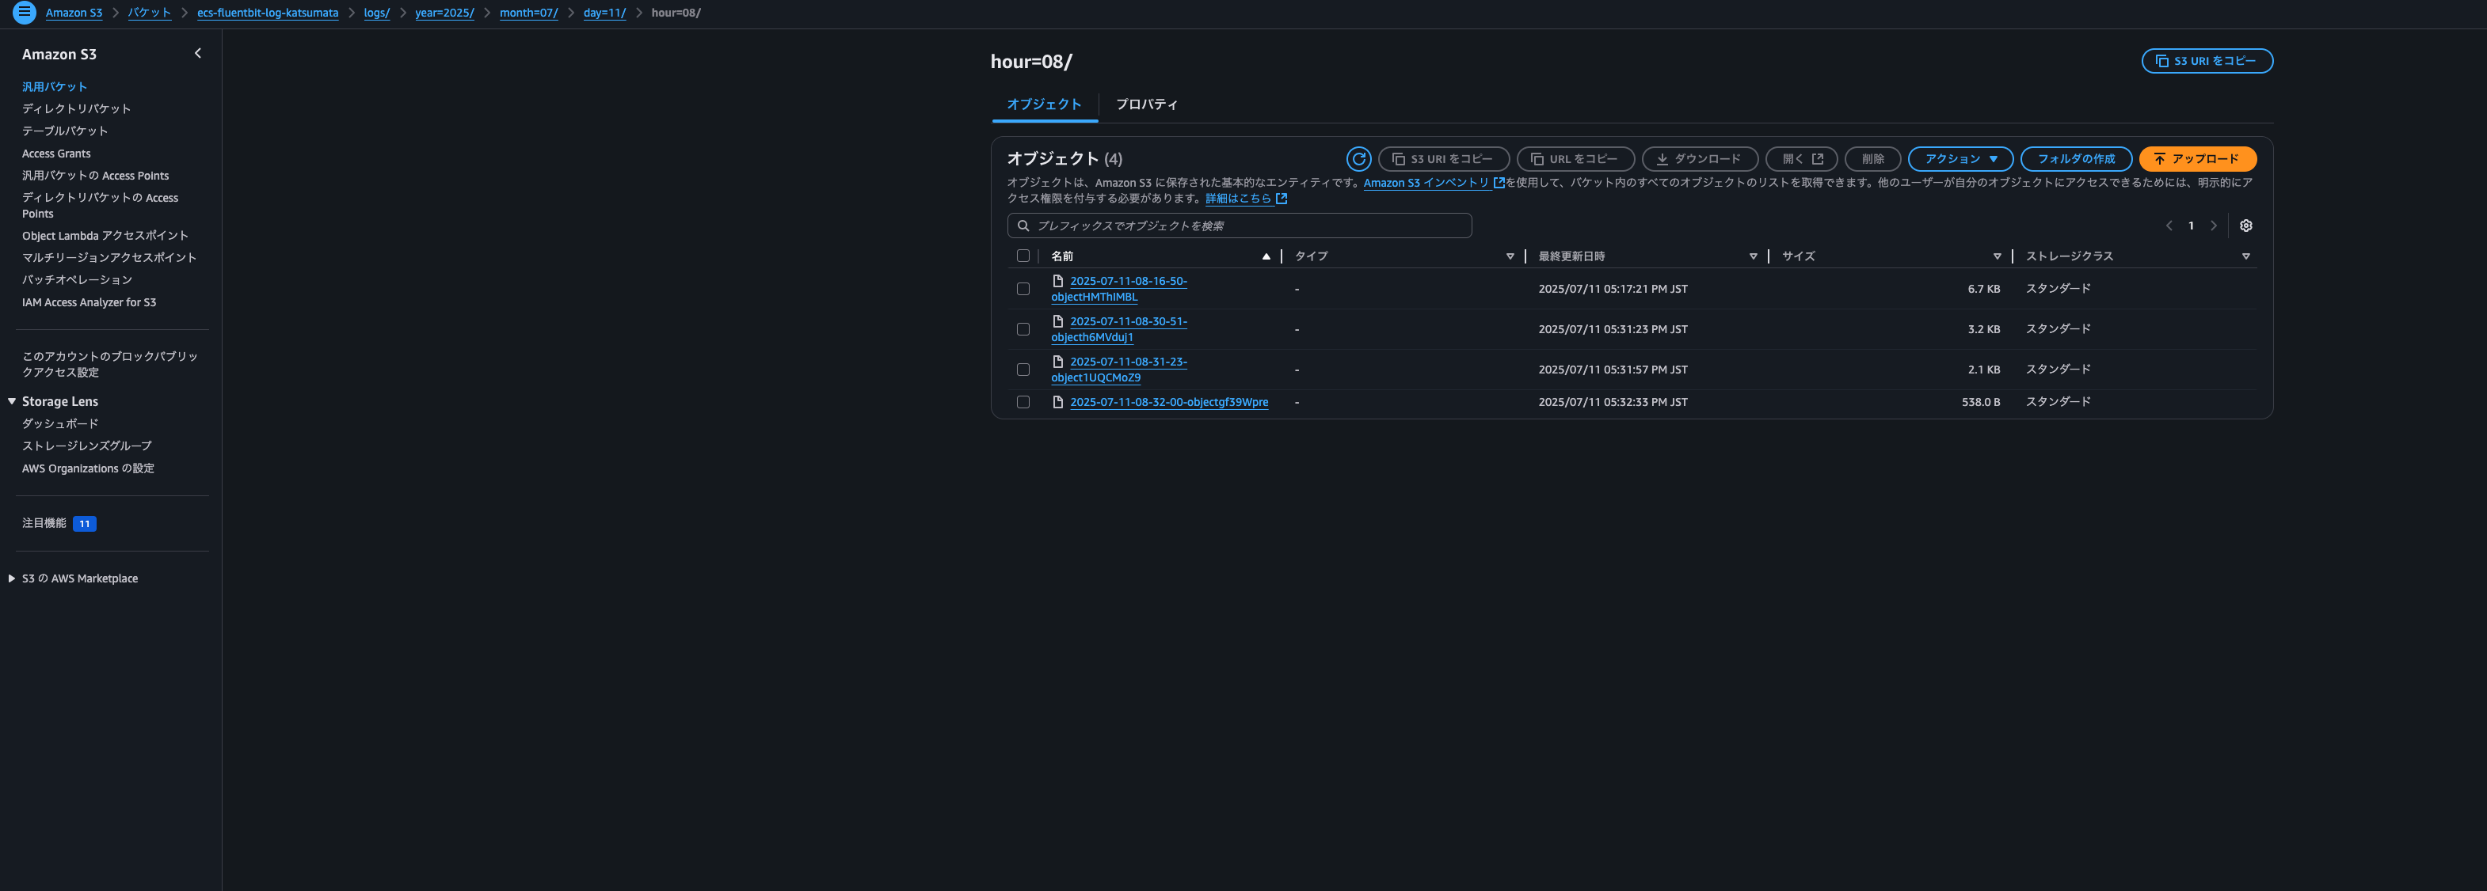This screenshot has height=891, width=2487.
Task: Open テーブルバケット in sidebar
Action: point(65,131)
